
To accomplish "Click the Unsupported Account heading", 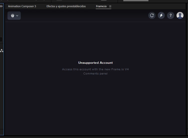I will tap(95, 63).
